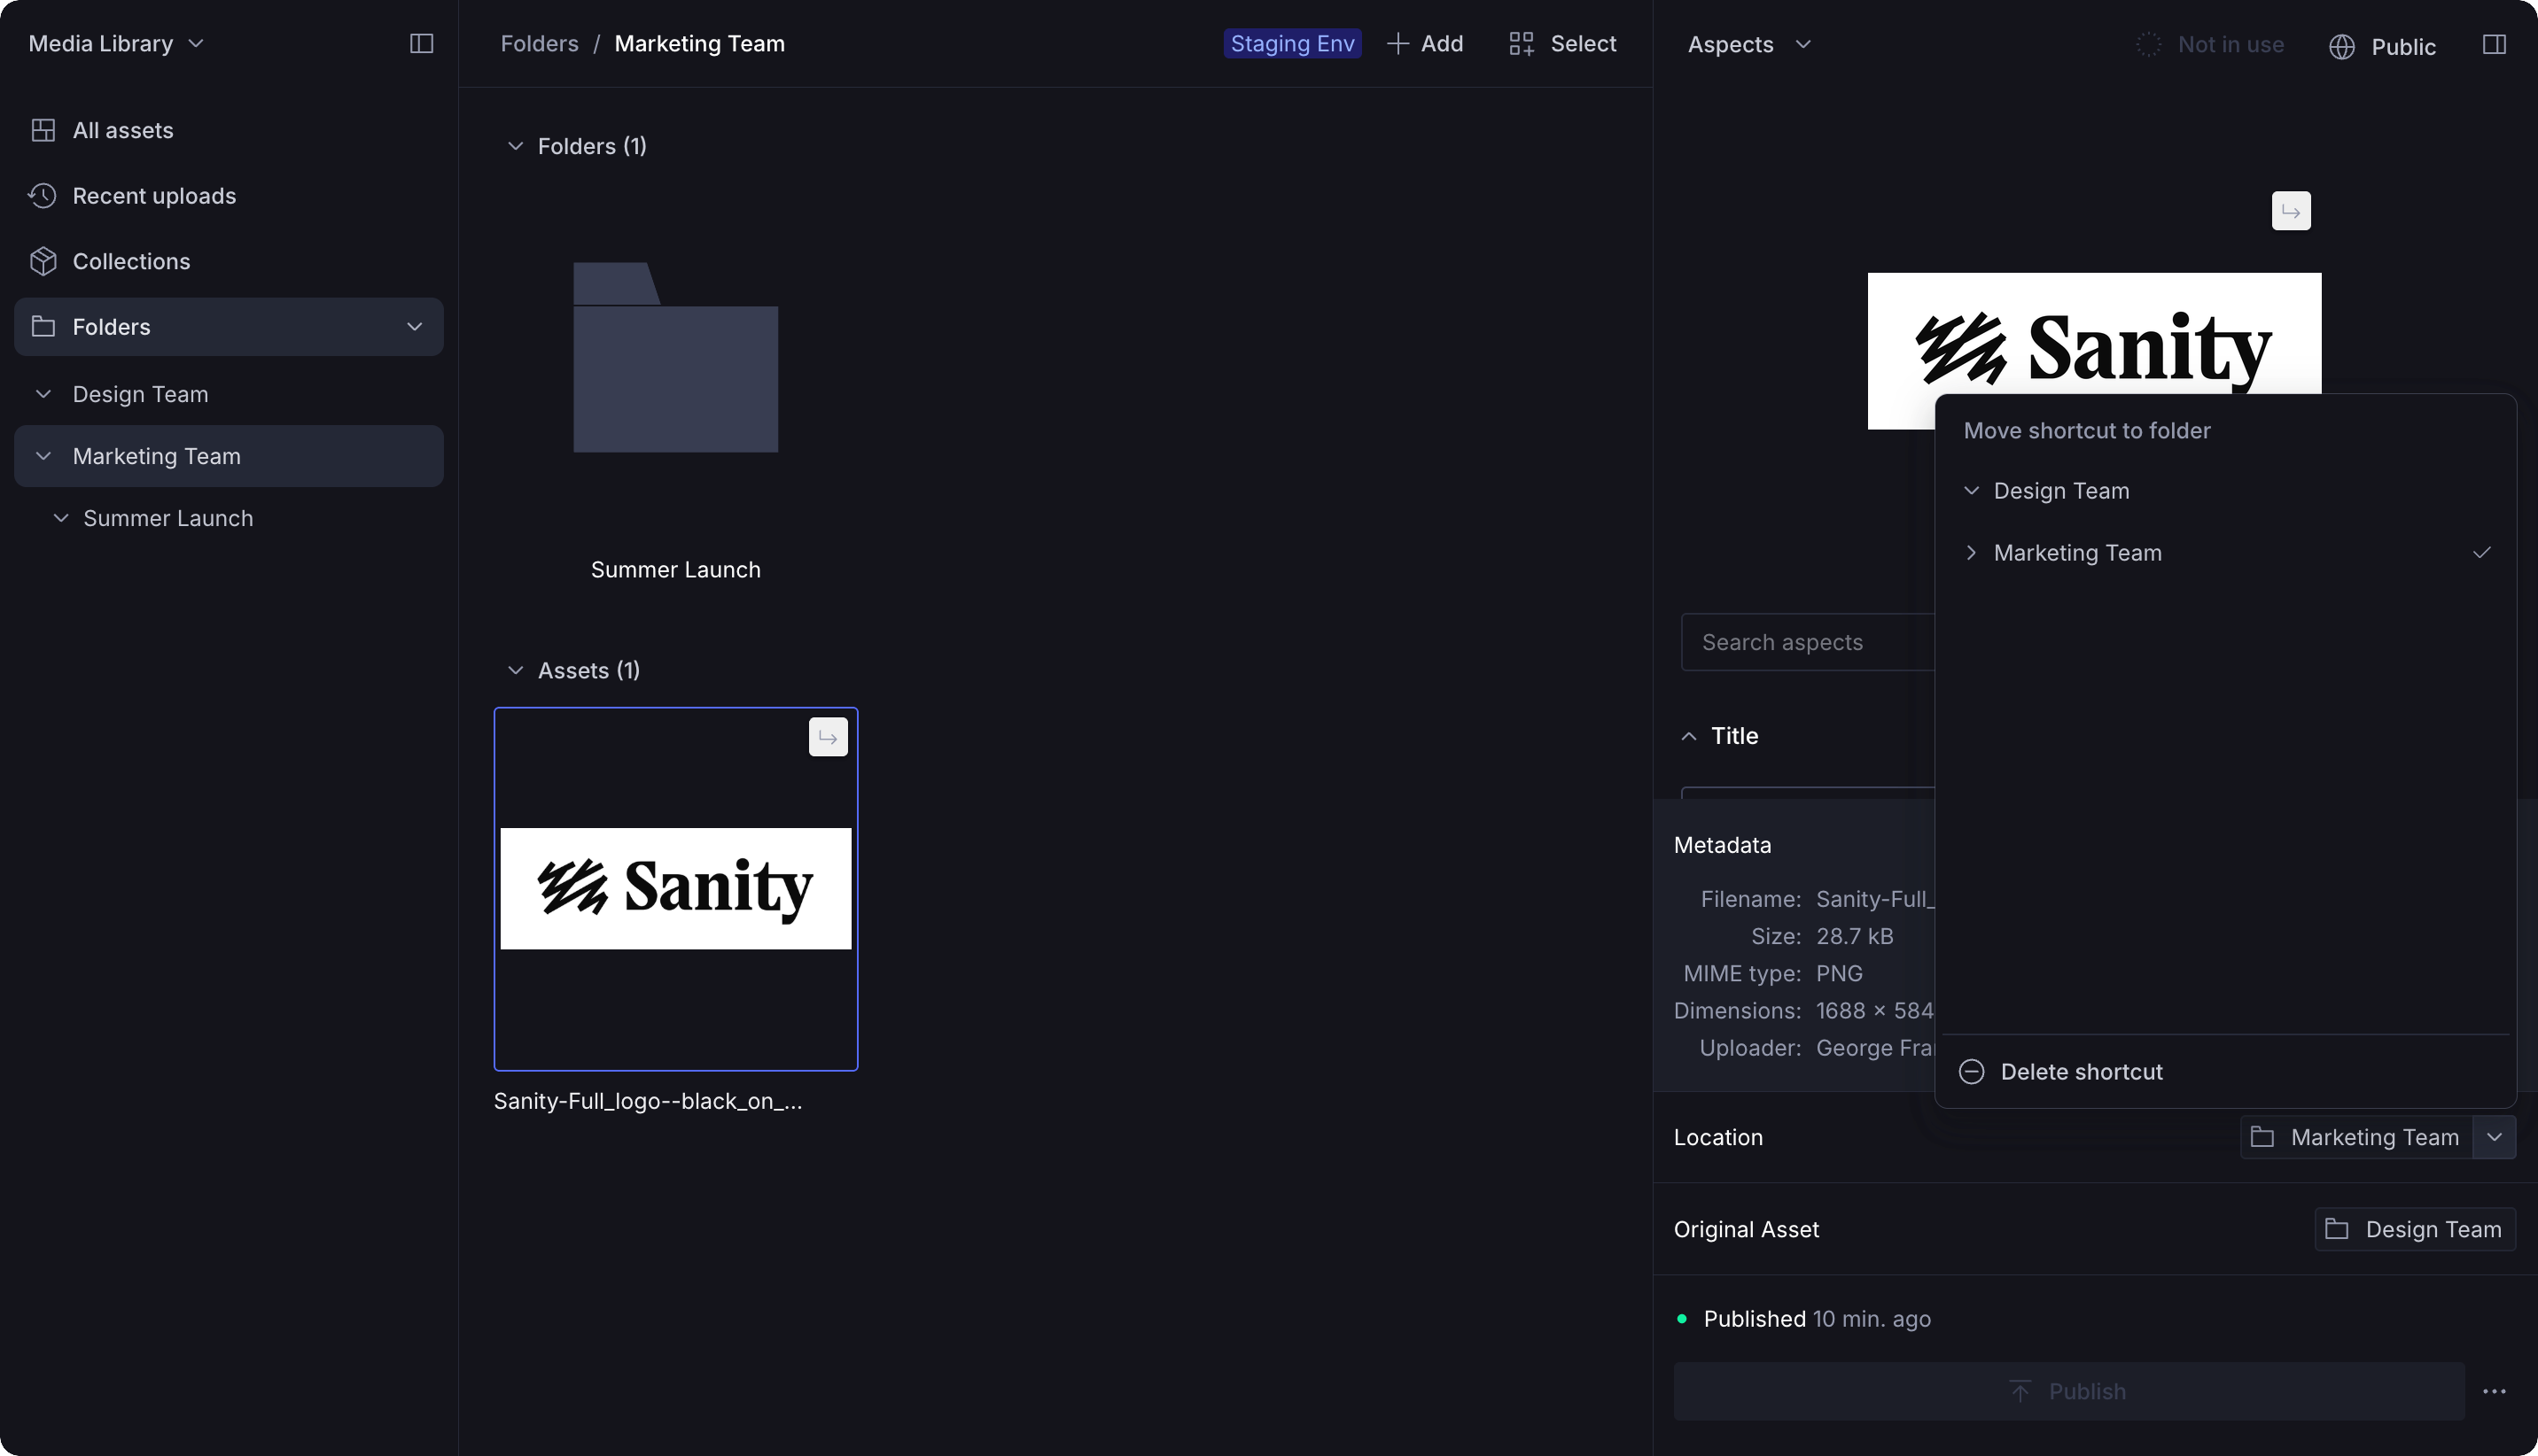
Task: Collapse the Design Team folder tree chevron
Action: (x=43, y=394)
